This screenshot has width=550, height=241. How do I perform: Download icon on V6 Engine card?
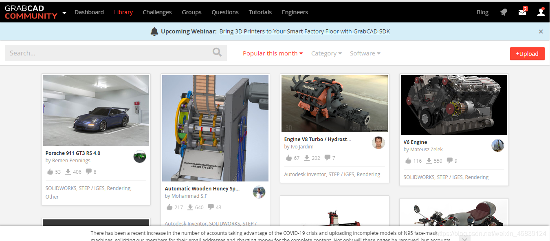pos(429,161)
